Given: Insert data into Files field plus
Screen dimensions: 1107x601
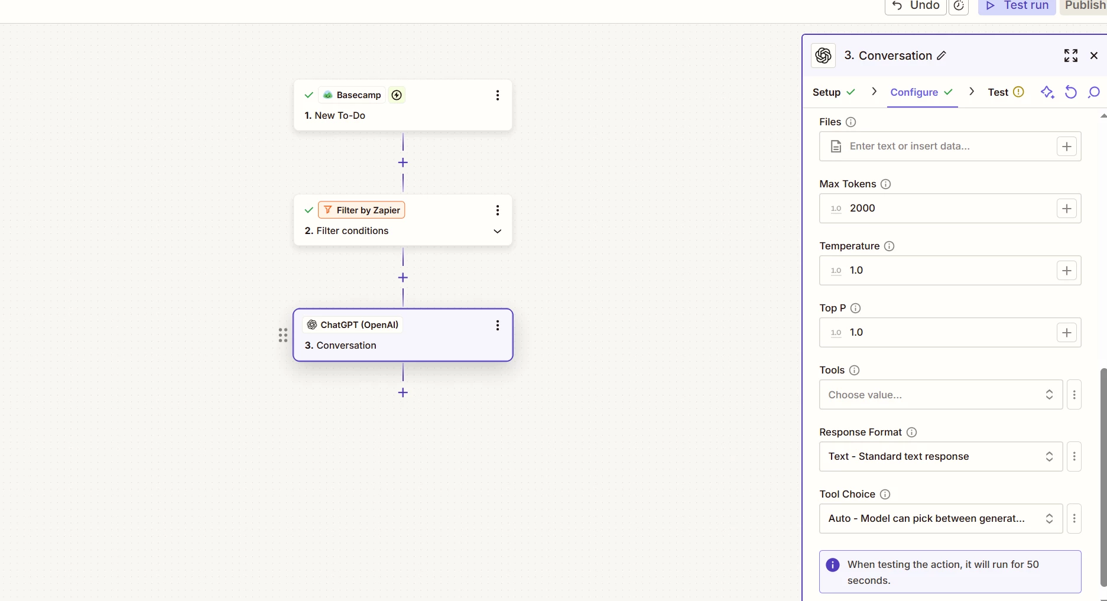Looking at the screenshot, I should click(1067, 147).
